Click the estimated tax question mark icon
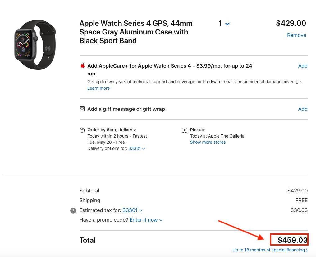The height and width of the screenshot is (257, 316). coord(73,210)
